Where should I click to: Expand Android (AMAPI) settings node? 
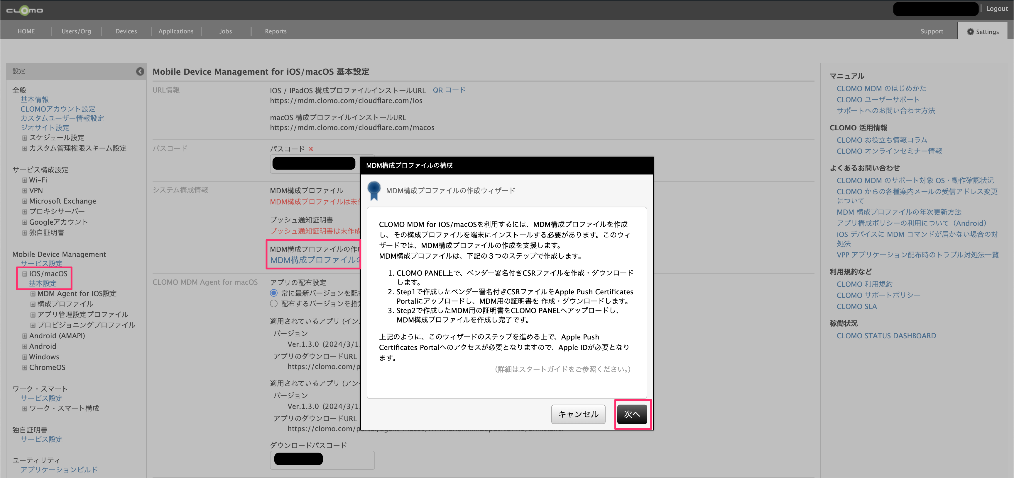tap(24, 336)
